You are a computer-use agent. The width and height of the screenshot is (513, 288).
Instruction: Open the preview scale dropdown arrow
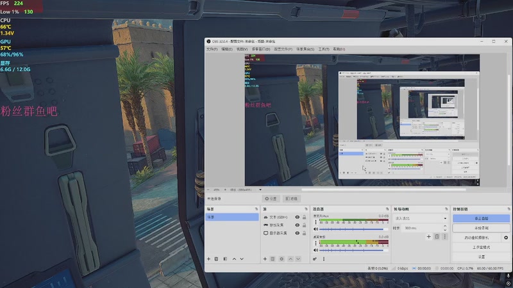260,189
